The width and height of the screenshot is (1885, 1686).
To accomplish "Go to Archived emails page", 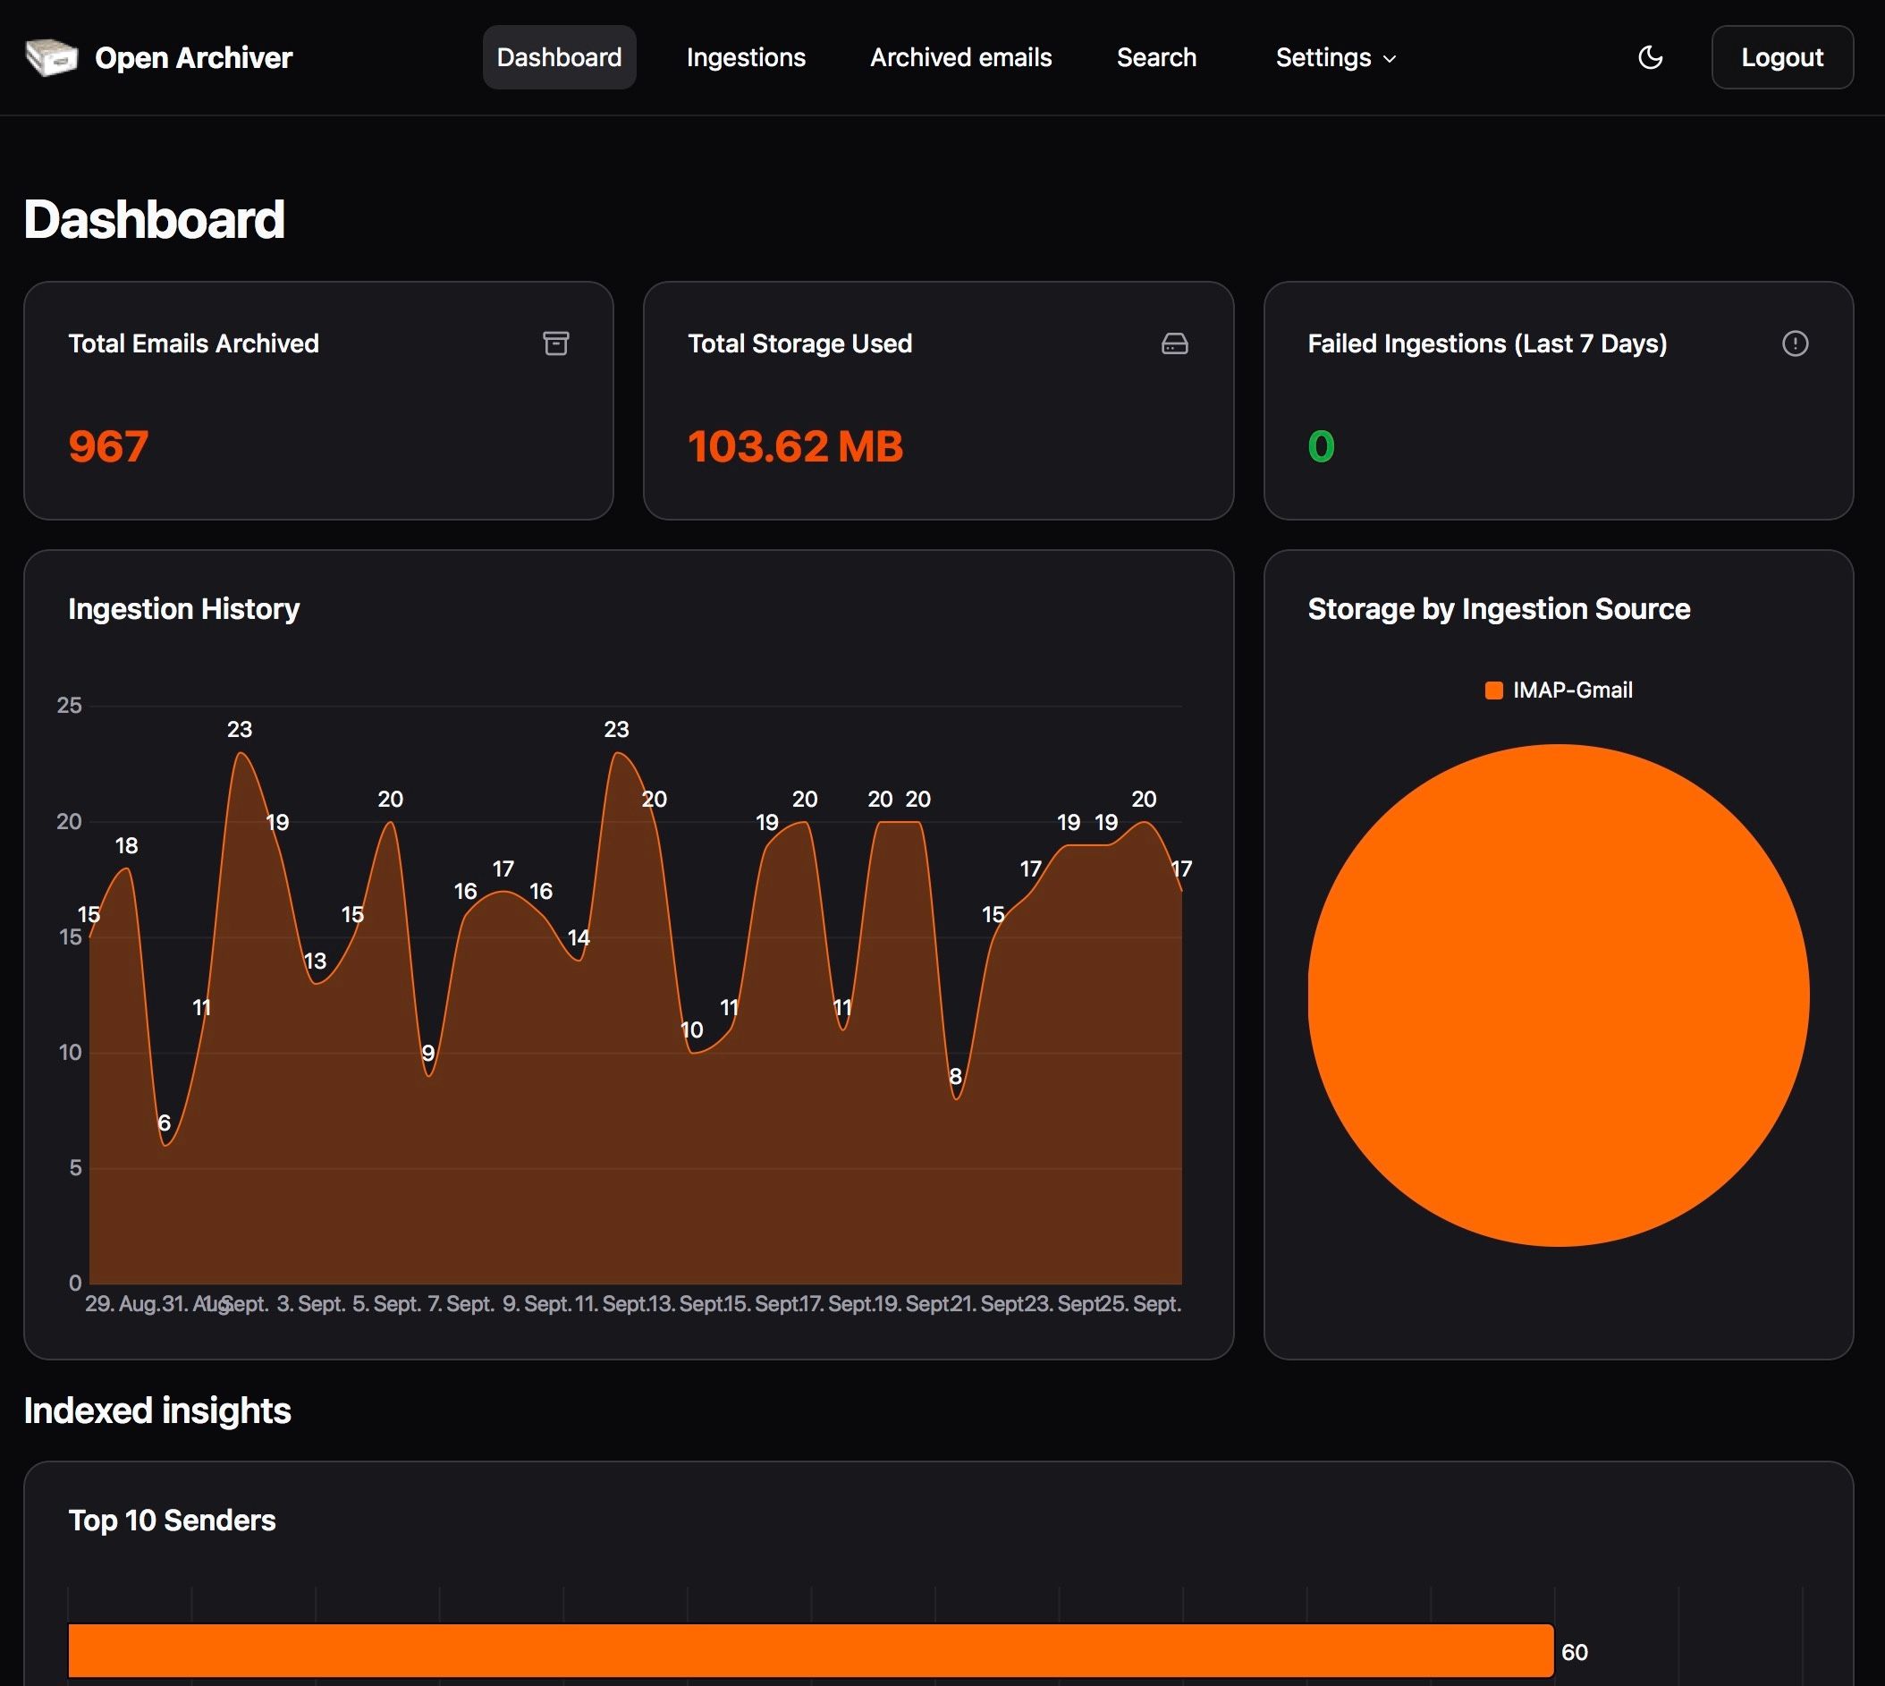I will point(959,57).
